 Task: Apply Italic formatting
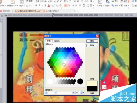(x=39, y=5)
